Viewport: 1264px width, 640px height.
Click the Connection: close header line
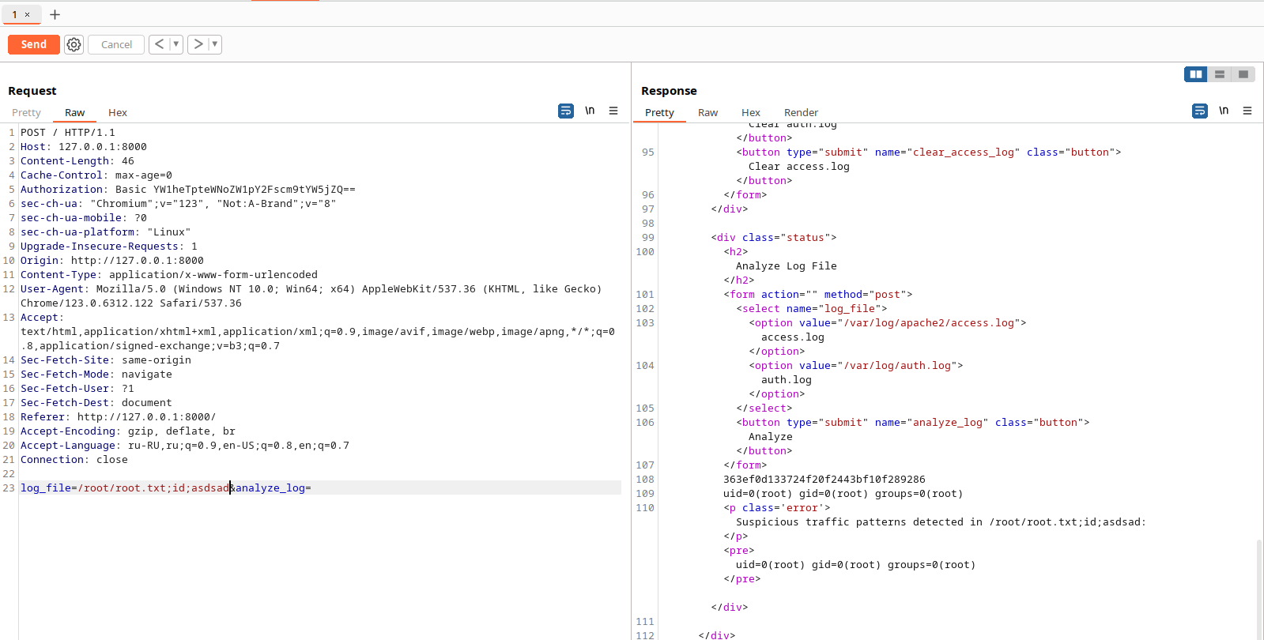pos(74,460)
